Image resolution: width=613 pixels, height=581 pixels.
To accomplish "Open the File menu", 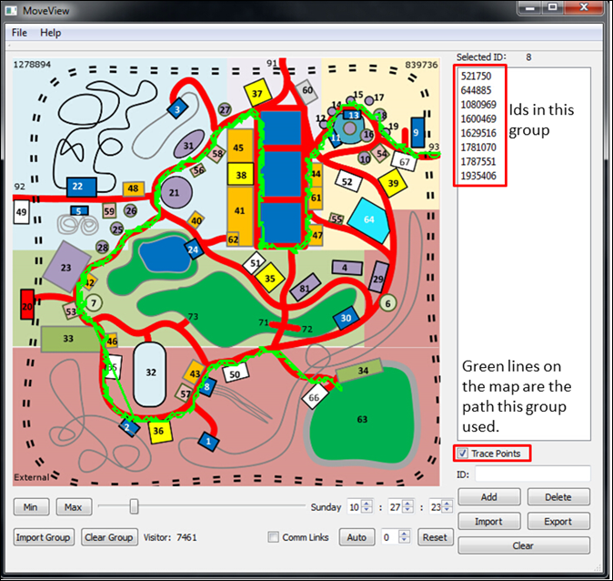I will 19,33.
